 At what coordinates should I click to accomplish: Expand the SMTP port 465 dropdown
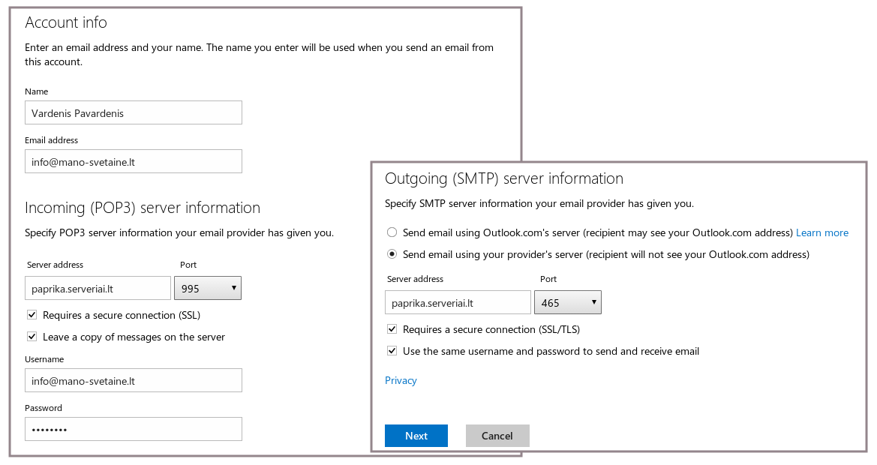click(x=567, y=302)
